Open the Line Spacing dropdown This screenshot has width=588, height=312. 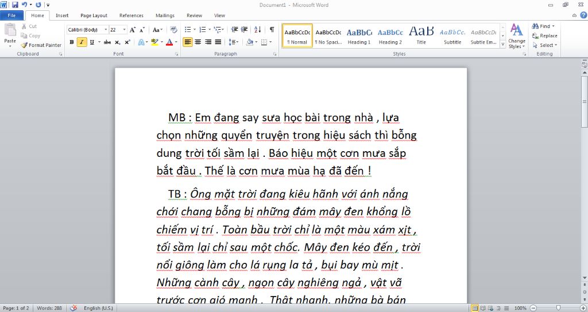click(234, 42)
